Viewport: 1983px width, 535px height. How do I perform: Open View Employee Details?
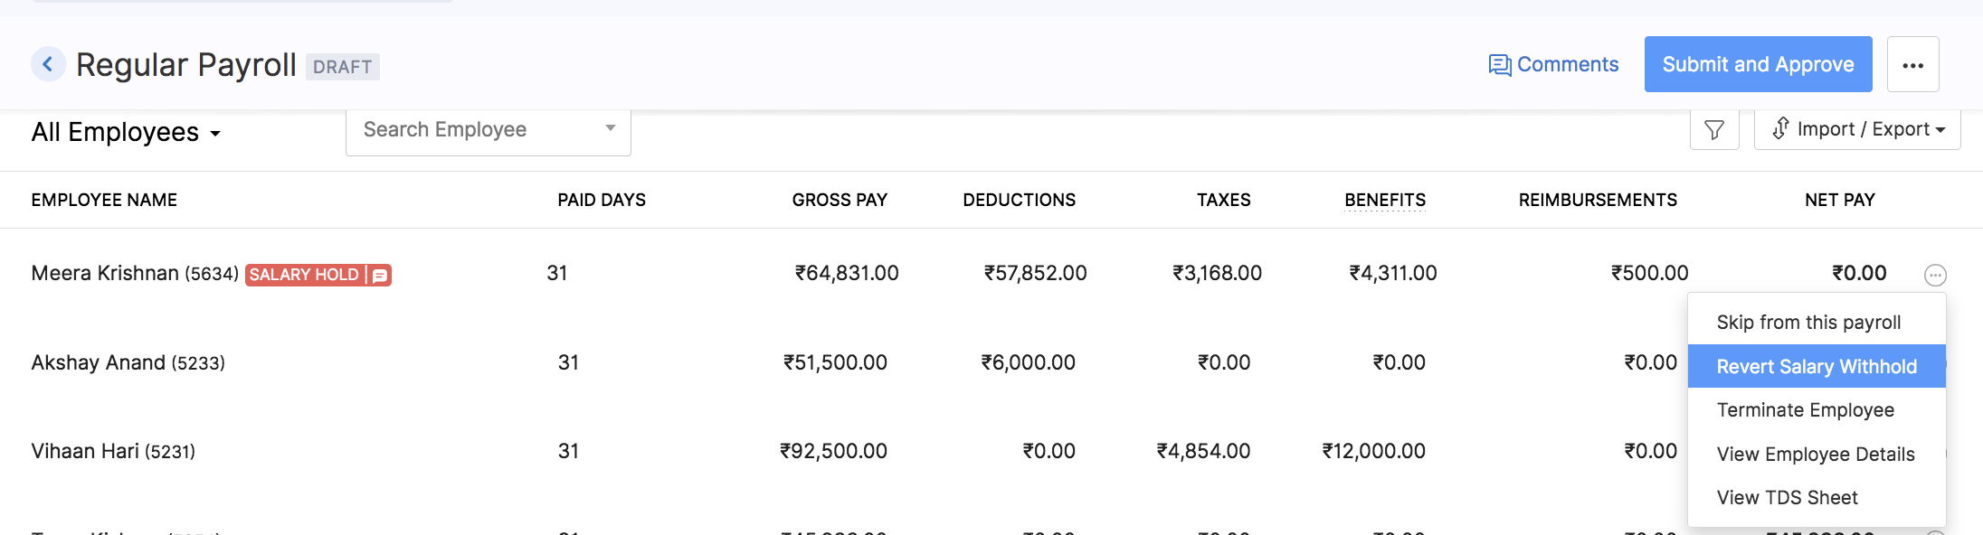click(1817, 454)
